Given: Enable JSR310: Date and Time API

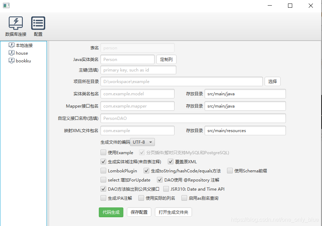Looking at the screenshot, I should [166, 189].
